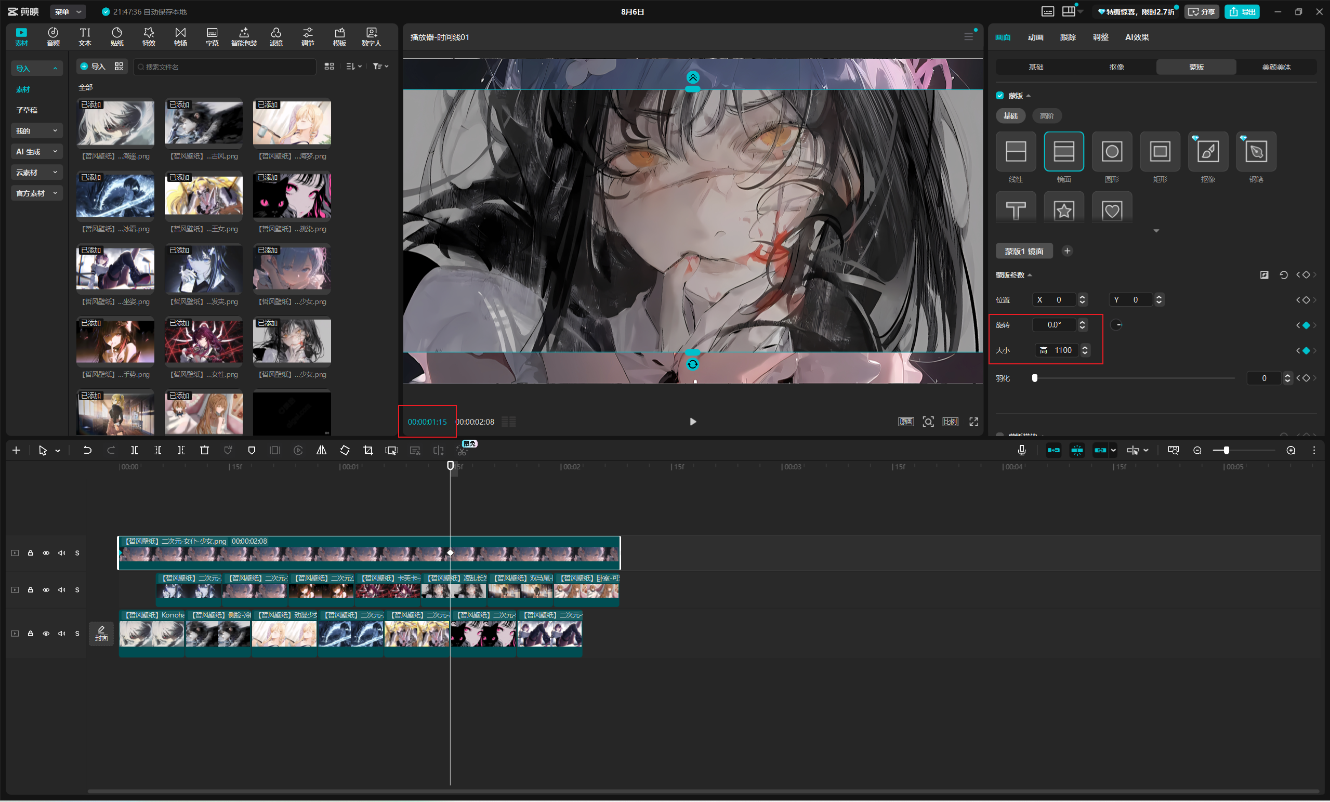Open the 调节 adjustment panel
1330x802 pixels.
pyautogui.click(x=308, y=37)
